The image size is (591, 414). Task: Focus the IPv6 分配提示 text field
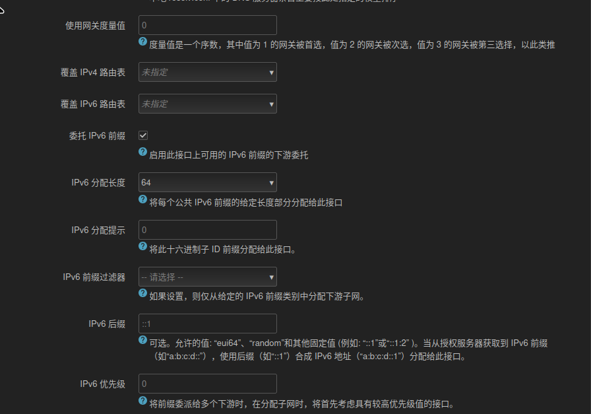point(207,229)
